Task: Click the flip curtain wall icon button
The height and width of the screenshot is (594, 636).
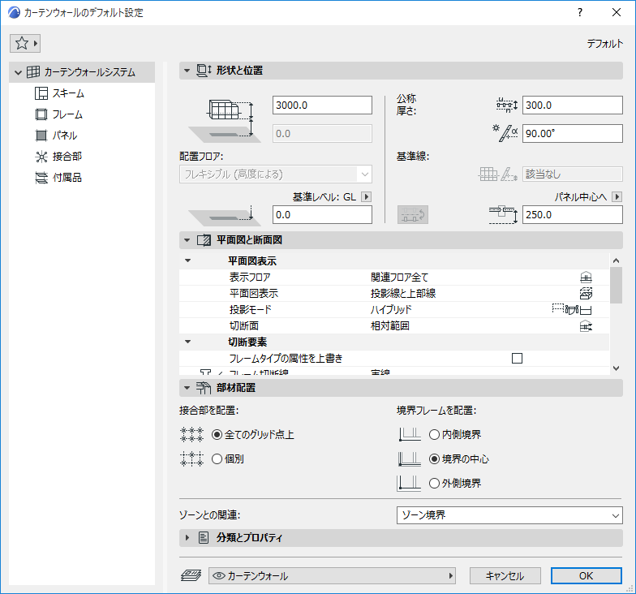Action: (412, 214)
